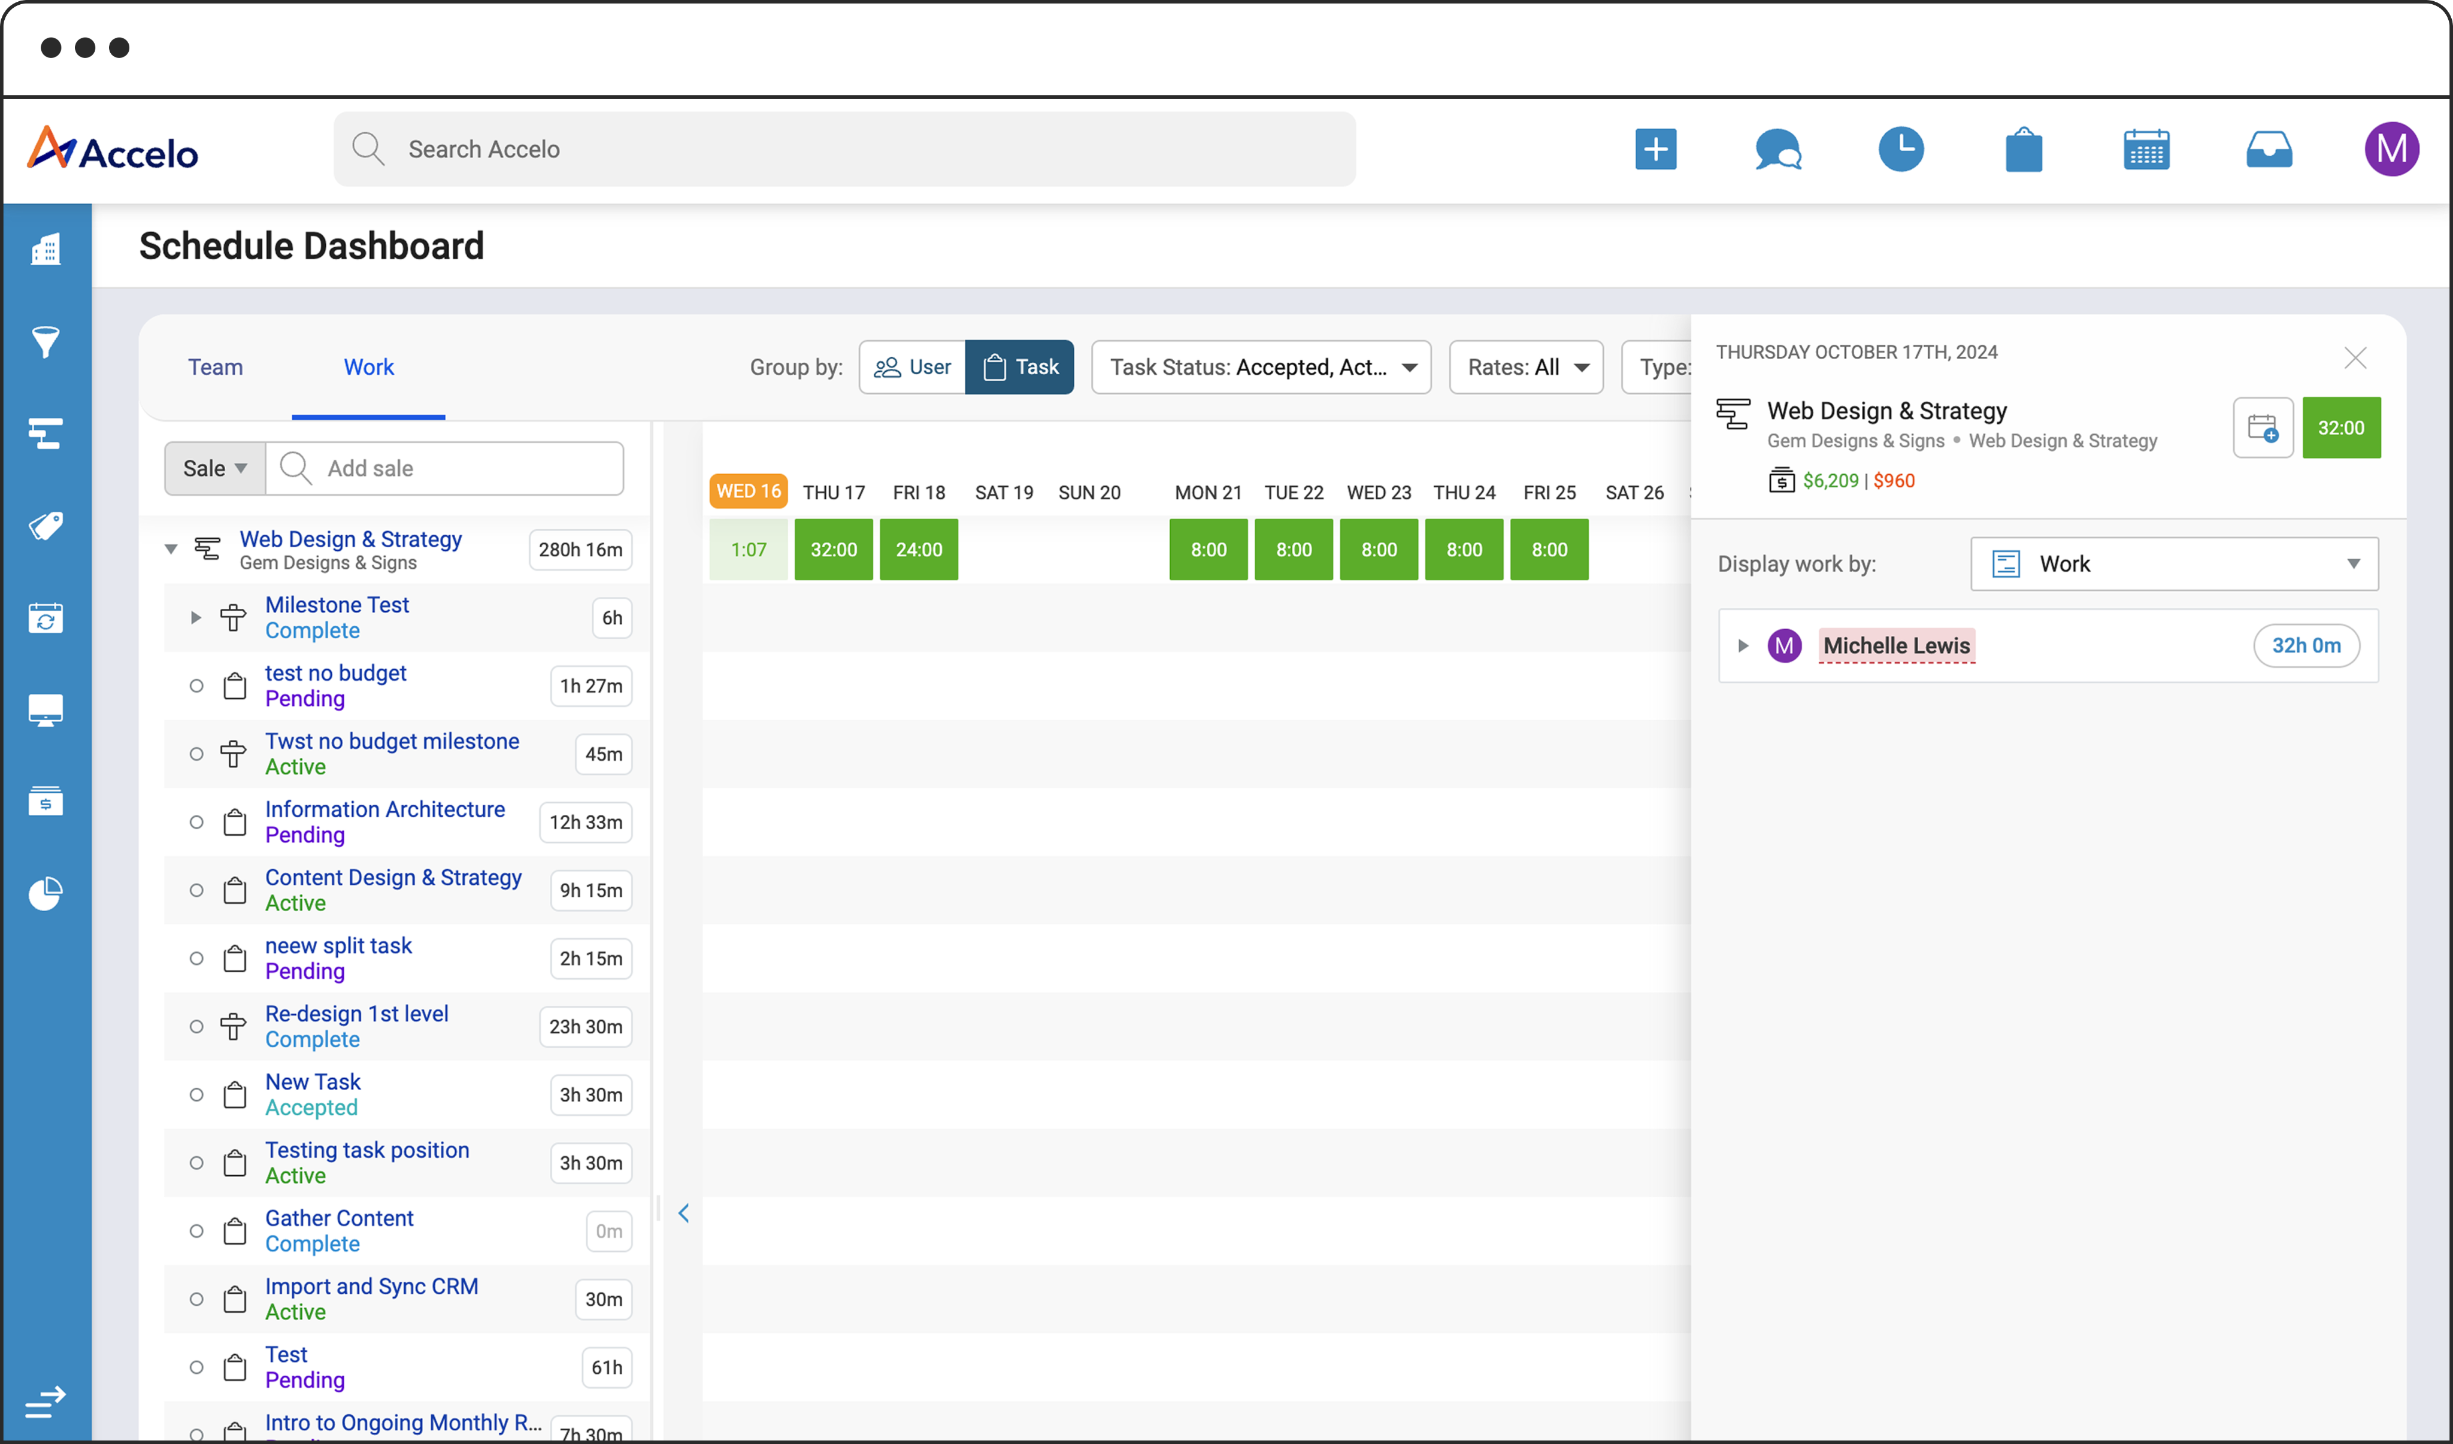Expand sidebar with bottom arrow icon
Screen dimensions: 2453x1444
(45, 1401)
